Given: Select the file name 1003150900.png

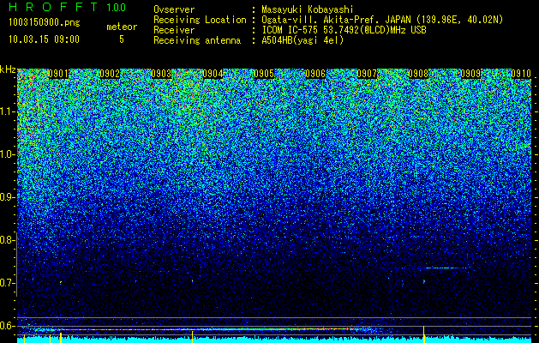Looking at the screenshot, I should tap(45, 22).
